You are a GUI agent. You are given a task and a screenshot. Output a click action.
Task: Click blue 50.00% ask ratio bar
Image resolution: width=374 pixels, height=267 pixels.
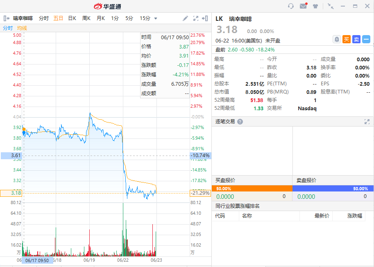(x=333, y=189)
